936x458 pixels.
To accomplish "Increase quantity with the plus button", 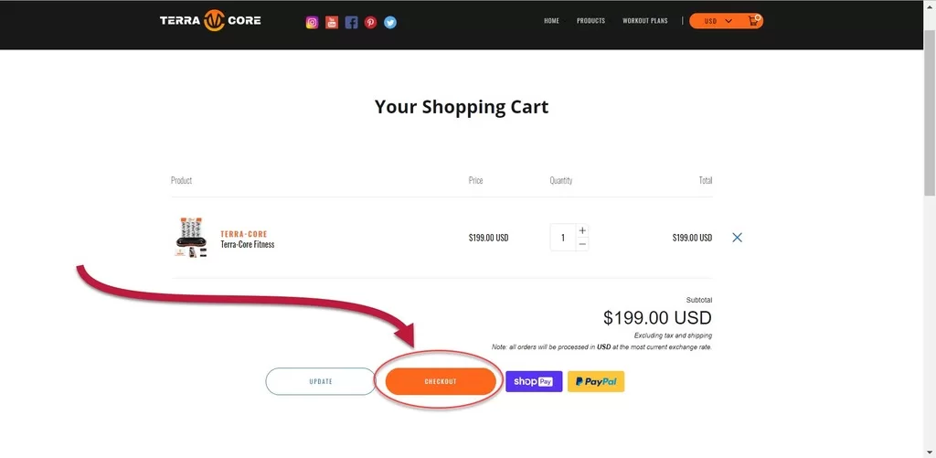I will (x=583, y=230).
